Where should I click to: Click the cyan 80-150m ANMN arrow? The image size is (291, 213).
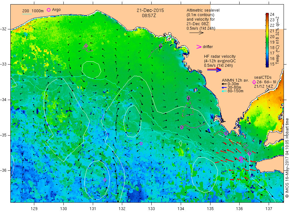224,91
